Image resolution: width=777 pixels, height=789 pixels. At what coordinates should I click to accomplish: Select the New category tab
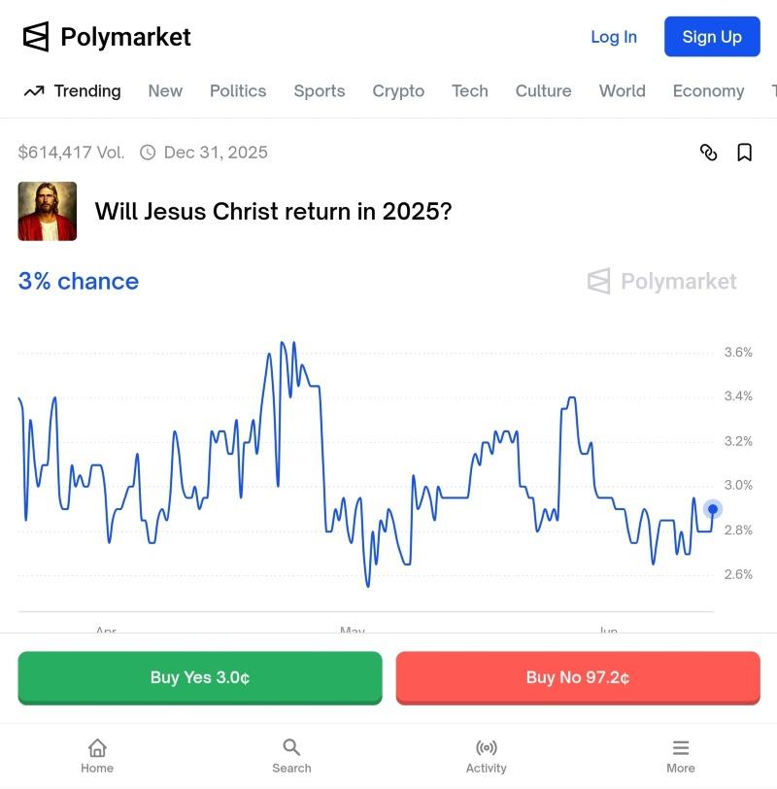[165, 91]
